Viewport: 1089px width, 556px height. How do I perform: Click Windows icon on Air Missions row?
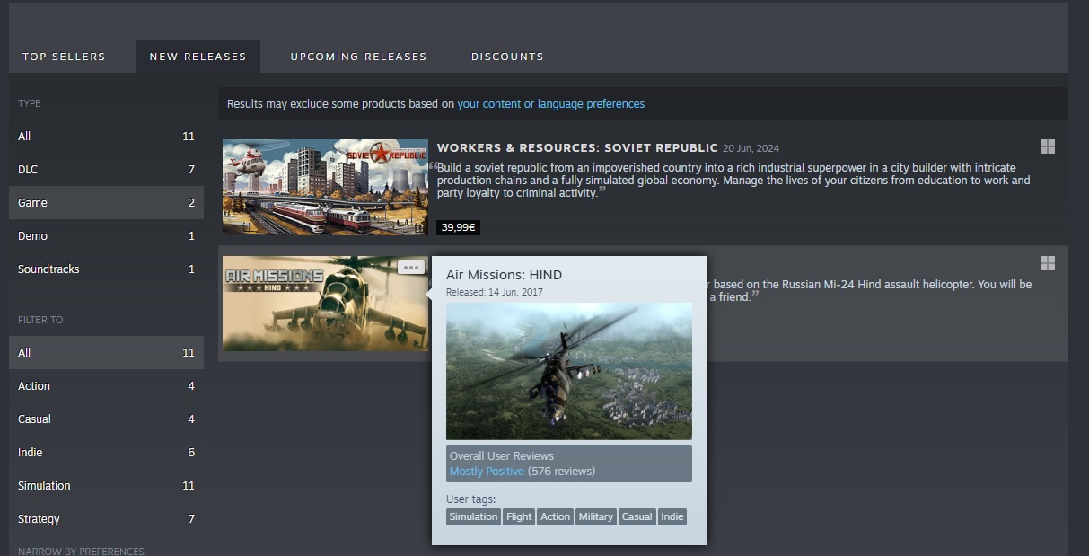click(1047, 263)
